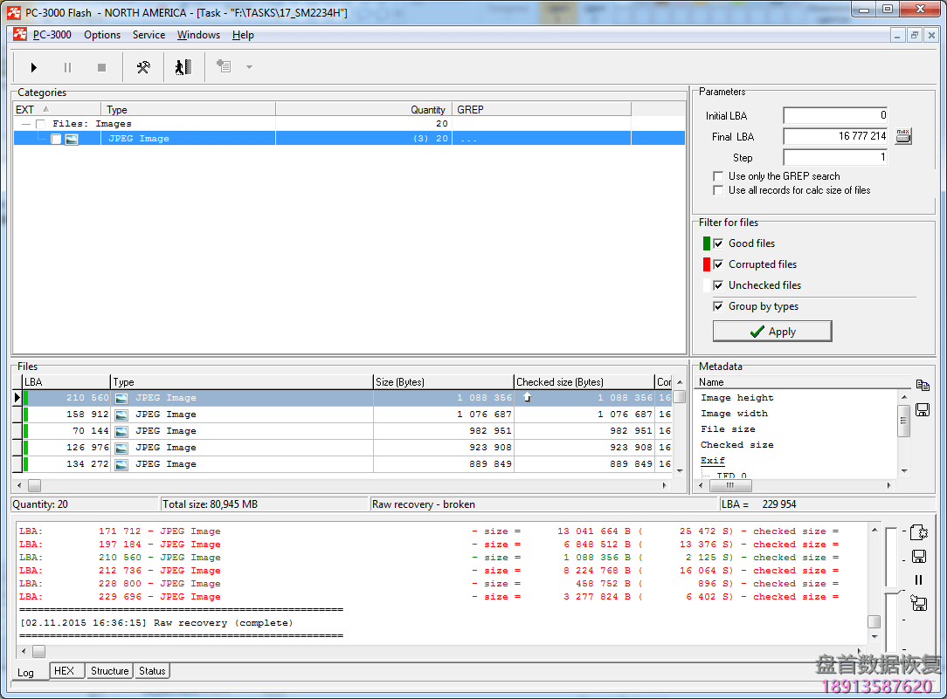Open the tools (hammer and wrench) settings
947x699 pixels.
click(143, 67)
